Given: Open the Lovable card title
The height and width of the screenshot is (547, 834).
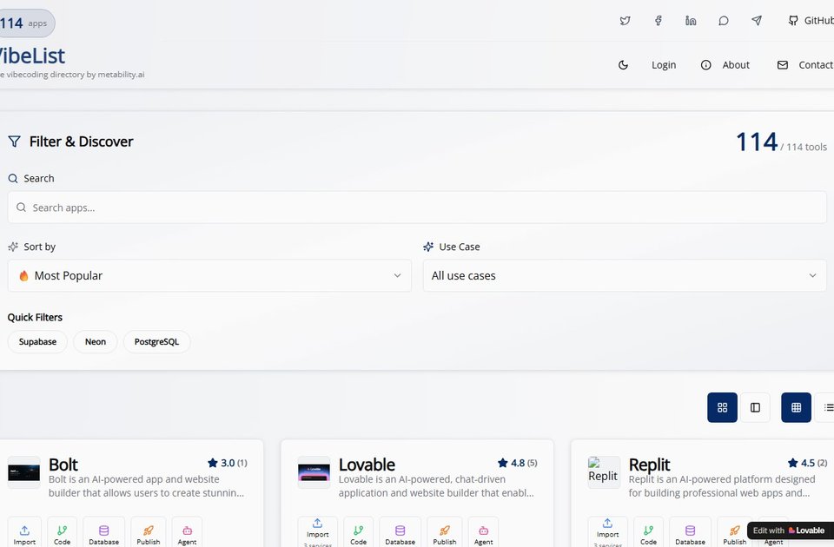Looking at the screenshot, I should (367, 465).
